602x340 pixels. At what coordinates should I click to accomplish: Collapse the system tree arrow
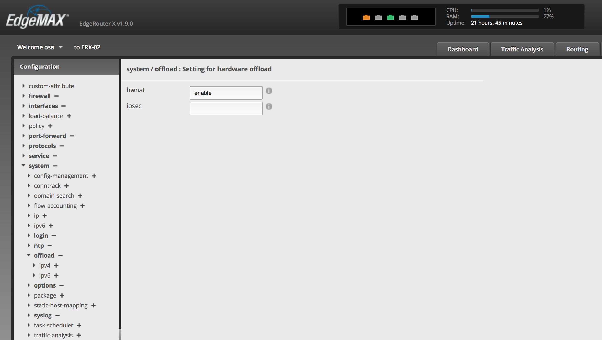[x=23, y=166]
